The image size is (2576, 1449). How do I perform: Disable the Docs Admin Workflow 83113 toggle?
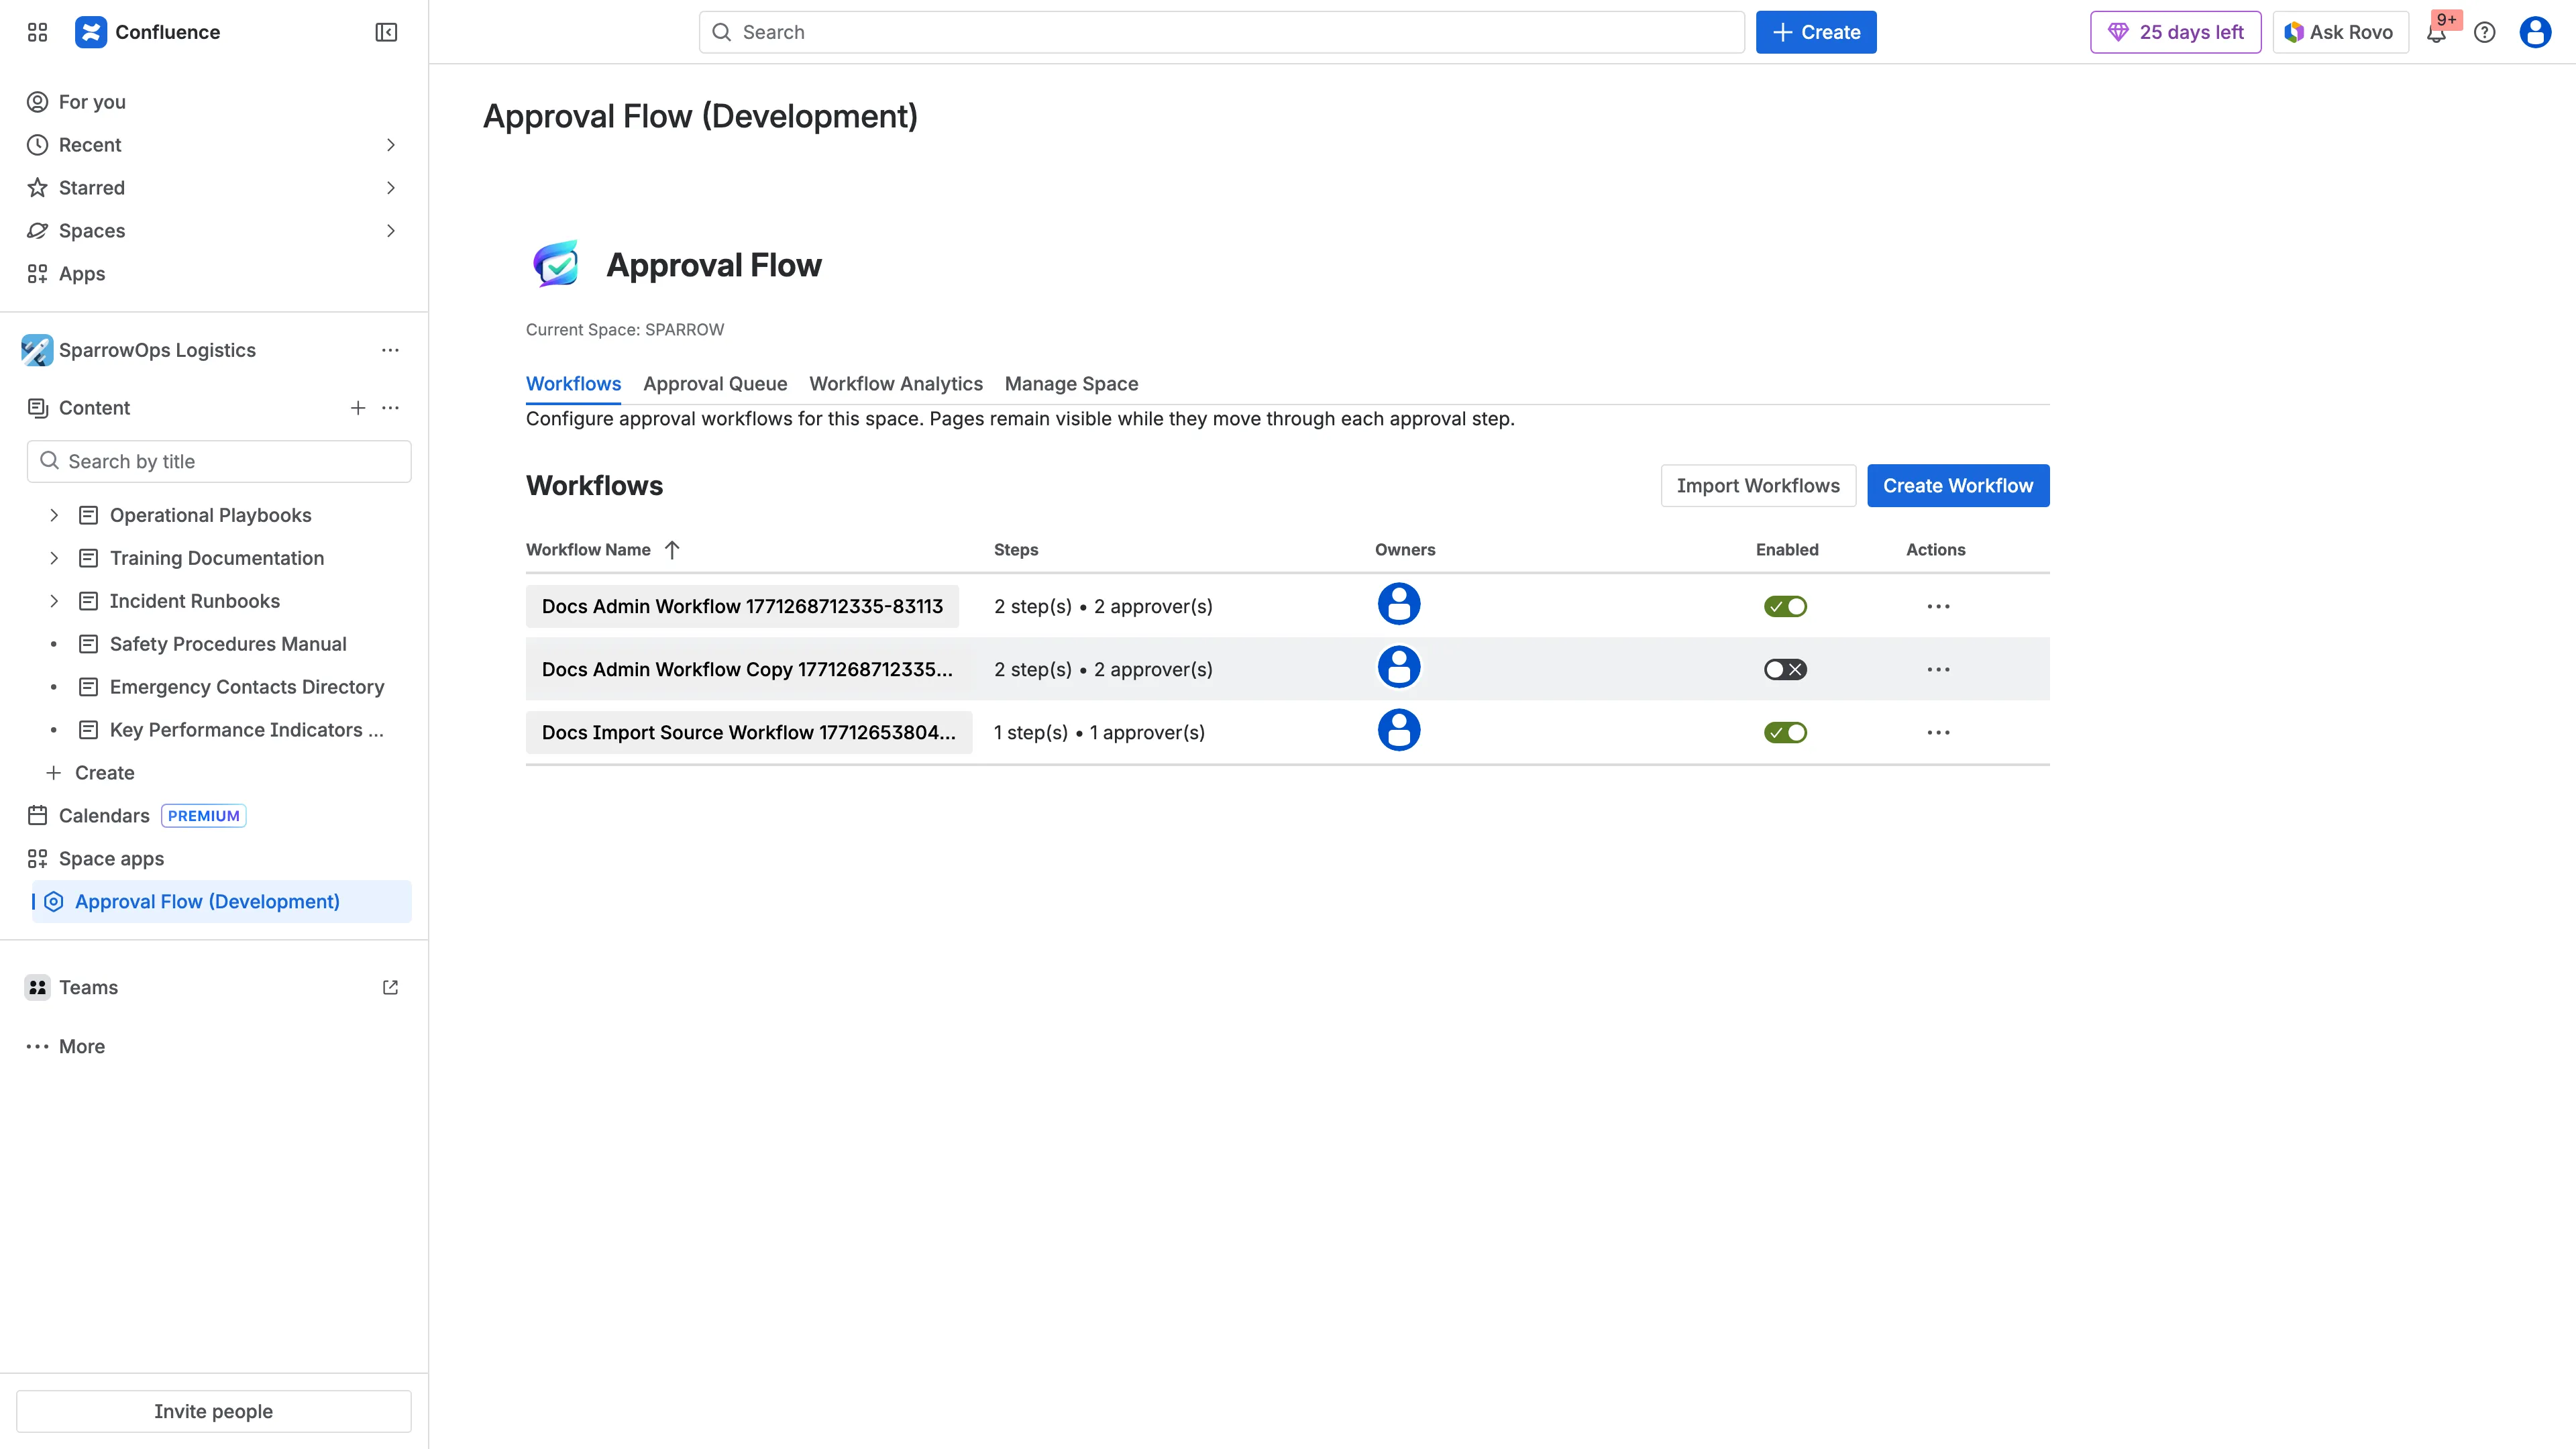point(1785,607)
